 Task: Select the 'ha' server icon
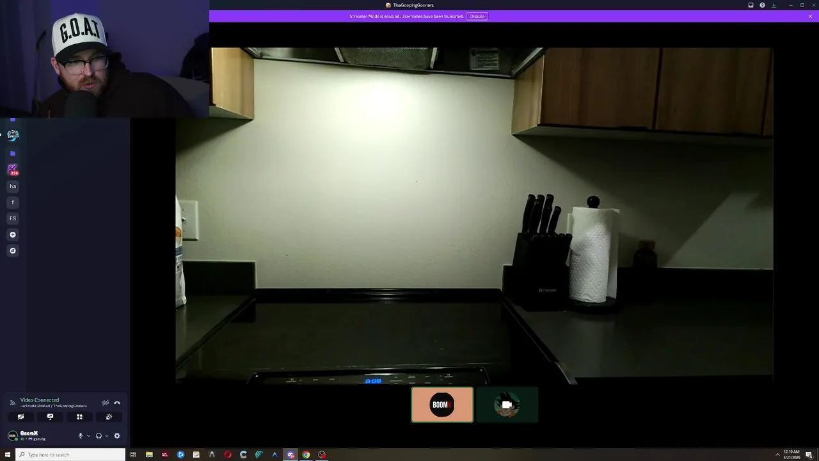[12, 186]
